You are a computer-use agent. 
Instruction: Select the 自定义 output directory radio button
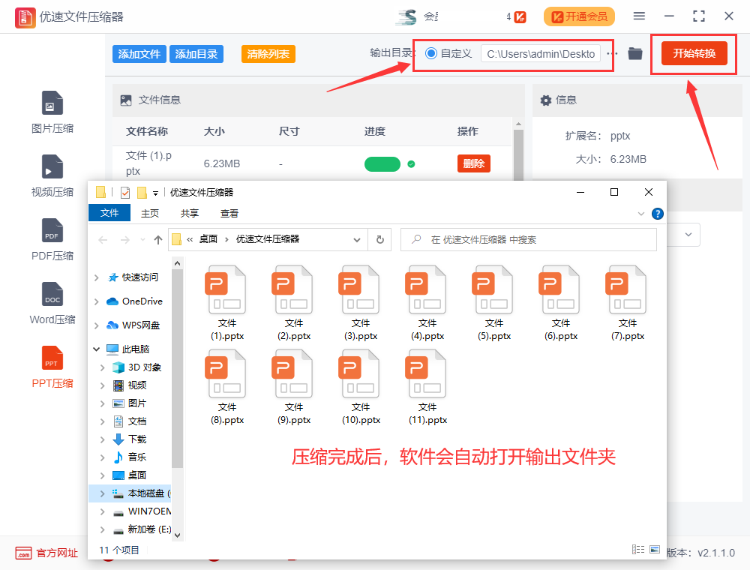(431, 53)
